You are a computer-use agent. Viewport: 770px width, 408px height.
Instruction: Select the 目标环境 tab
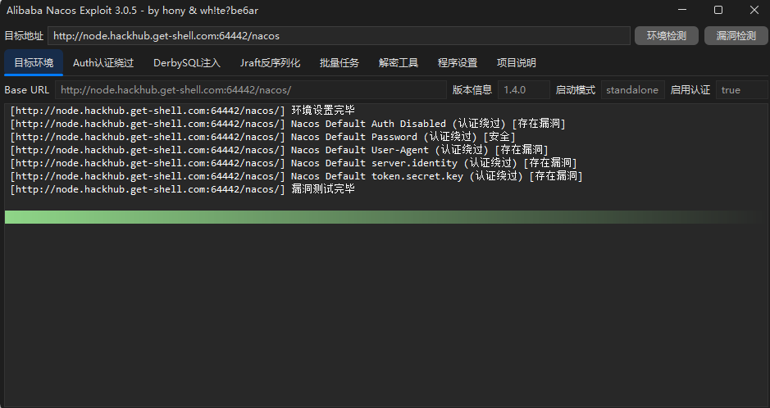[x=34, y=63]
